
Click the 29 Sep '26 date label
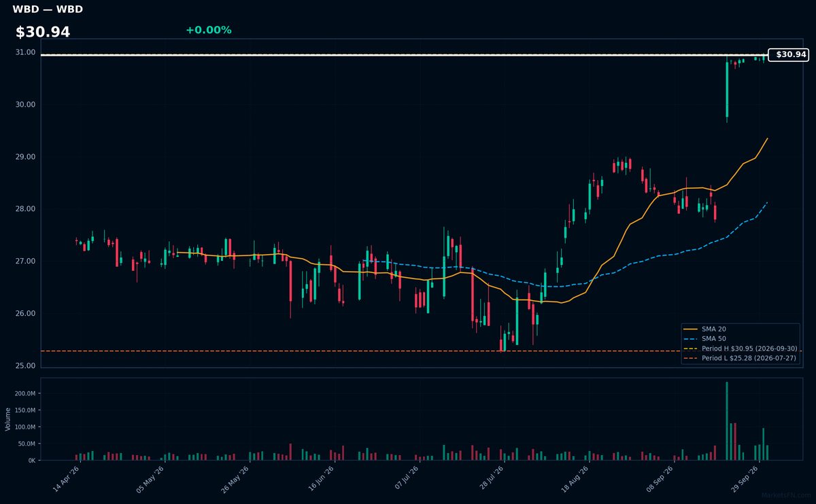pos(745,480)
